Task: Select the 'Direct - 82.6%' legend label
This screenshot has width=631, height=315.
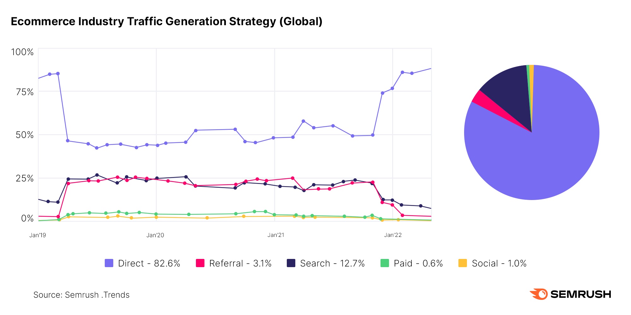Action: pyautogui.click(x=149, y=263)
